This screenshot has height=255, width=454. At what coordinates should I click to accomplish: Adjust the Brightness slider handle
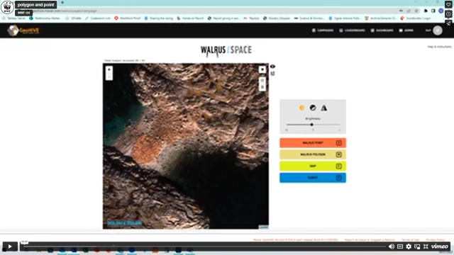coord(312,125)
